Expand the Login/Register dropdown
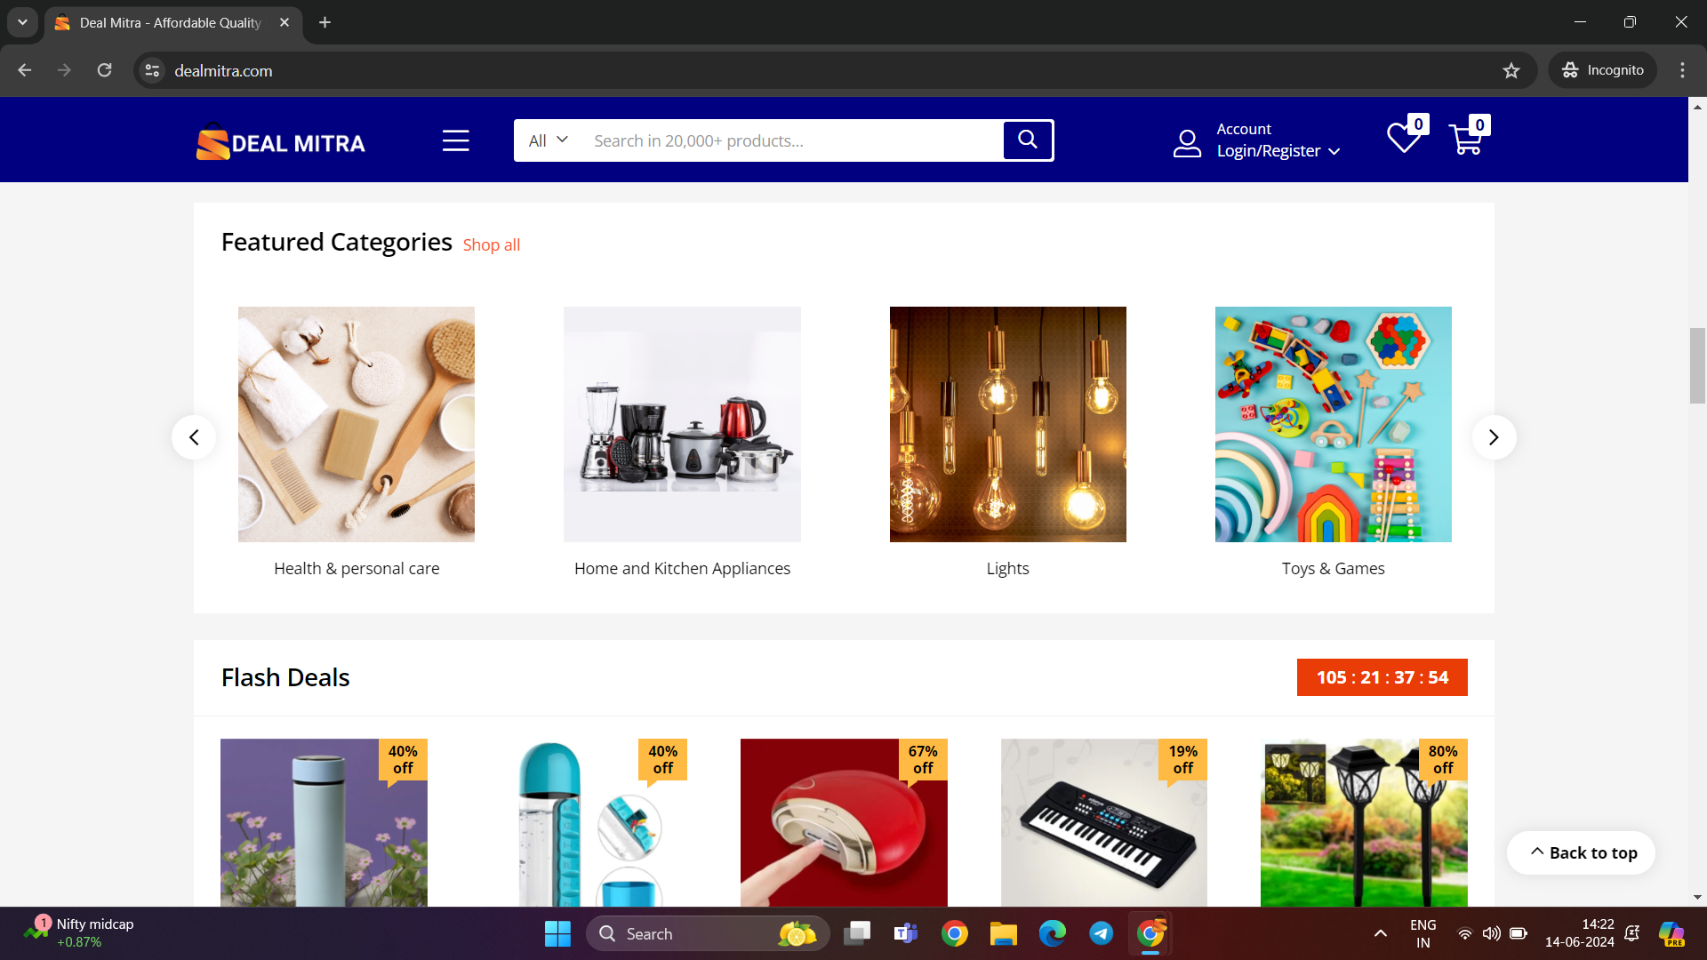The image size is (1707, 960). tap(1278, 151)
